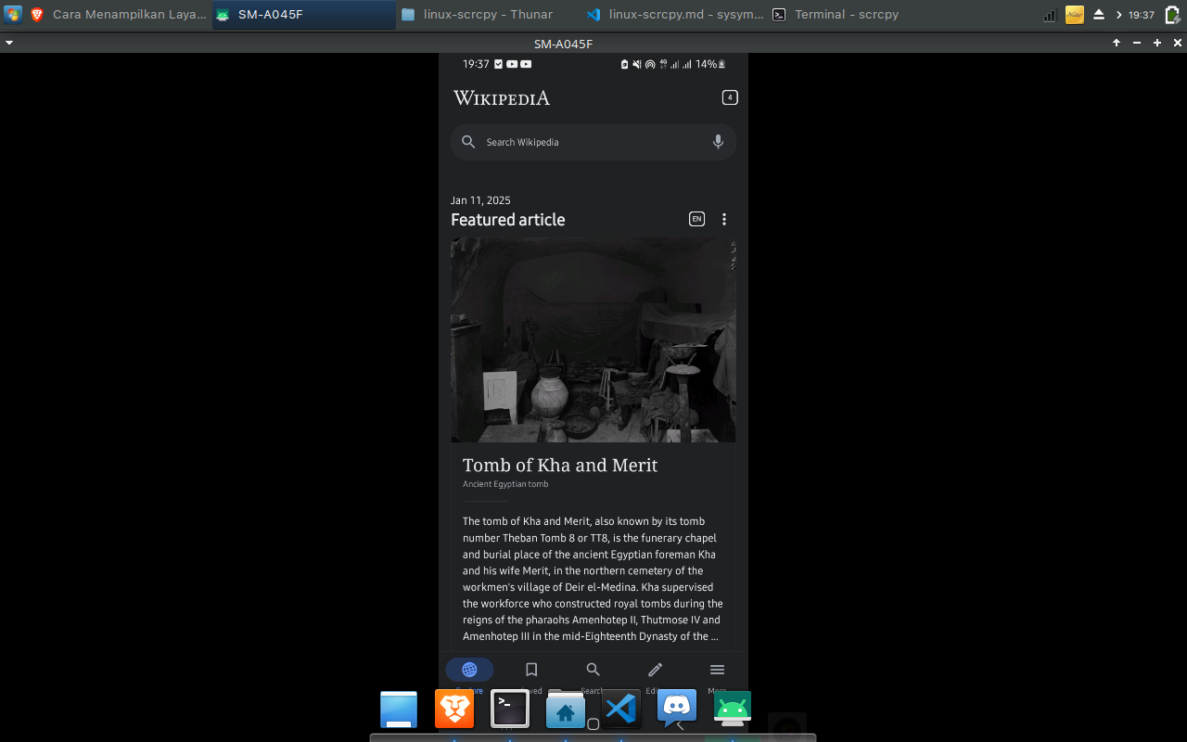Click the "Jan 11, 2025" date label

tap(480, 200)
